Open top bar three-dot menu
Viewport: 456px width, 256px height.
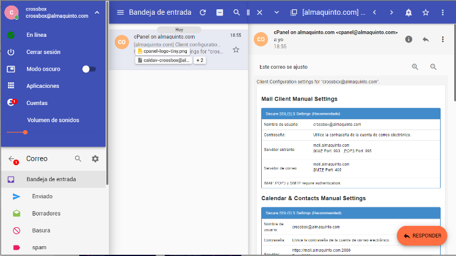(442, 12)
